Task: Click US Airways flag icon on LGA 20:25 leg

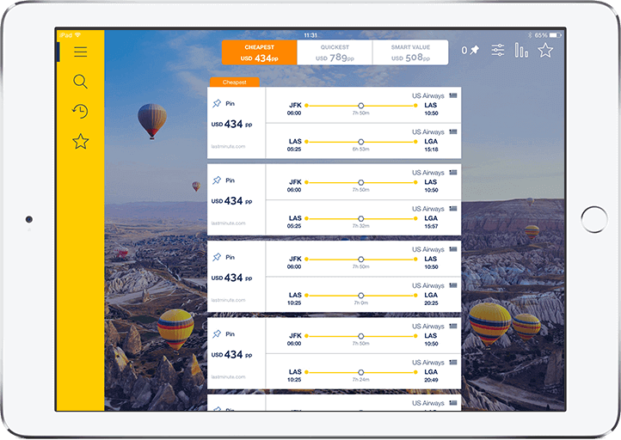Action: (453, 285)
